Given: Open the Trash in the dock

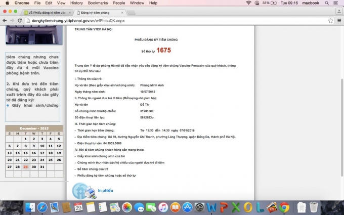Looking at the screenshot, I should [314, 207].
